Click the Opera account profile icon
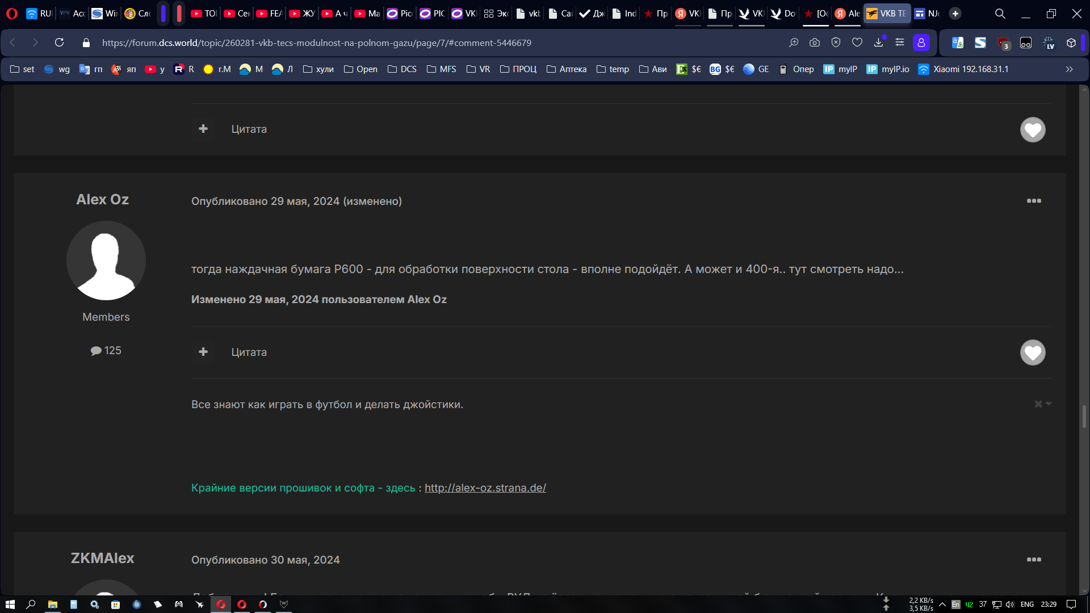Viewport: 1090px width, 613px height. click(921, 43)
